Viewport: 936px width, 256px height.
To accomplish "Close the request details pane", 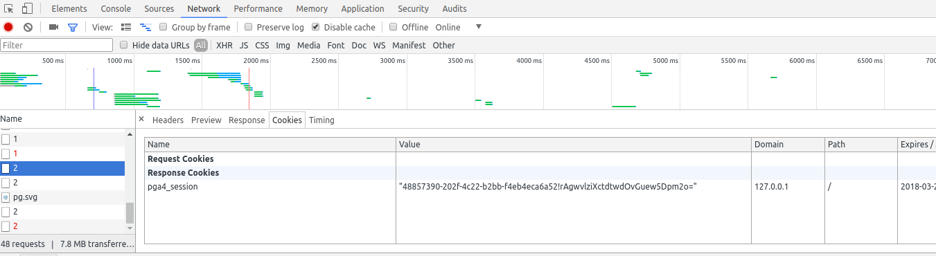I will [x=141, y=119].
